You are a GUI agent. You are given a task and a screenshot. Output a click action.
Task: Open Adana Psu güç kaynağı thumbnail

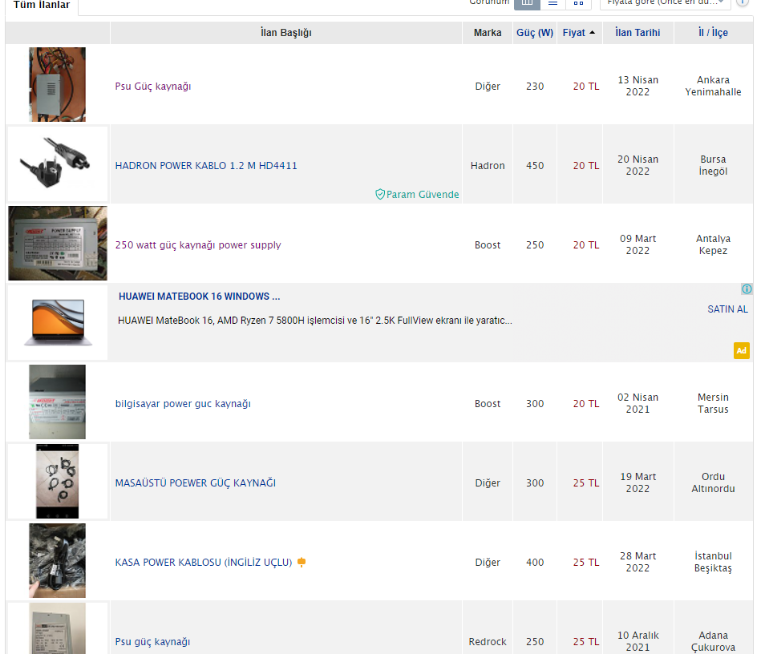click(x=57, y=628)
